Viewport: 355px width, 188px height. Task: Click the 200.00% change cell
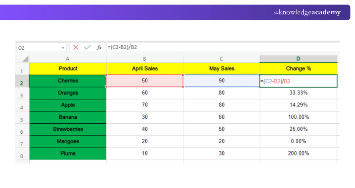(298, 154)
